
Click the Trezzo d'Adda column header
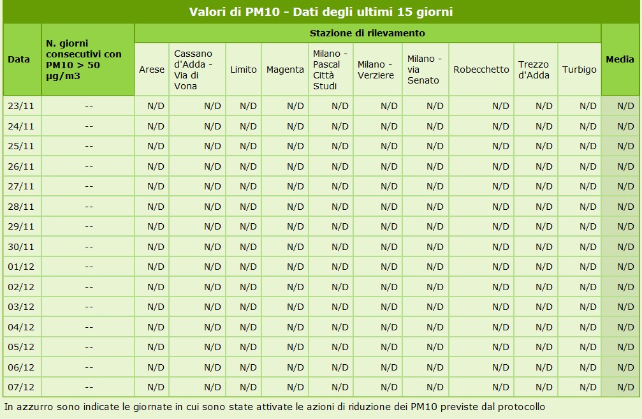[x=534, y=70]
